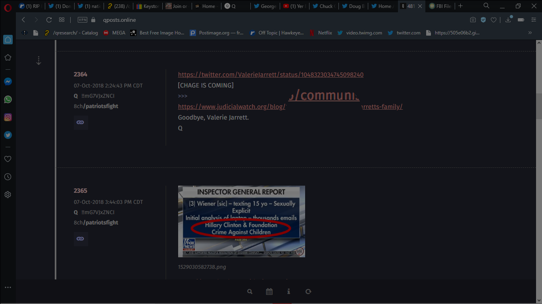Take a snapshot with the camera icon
542x304 pixels.
473,20
